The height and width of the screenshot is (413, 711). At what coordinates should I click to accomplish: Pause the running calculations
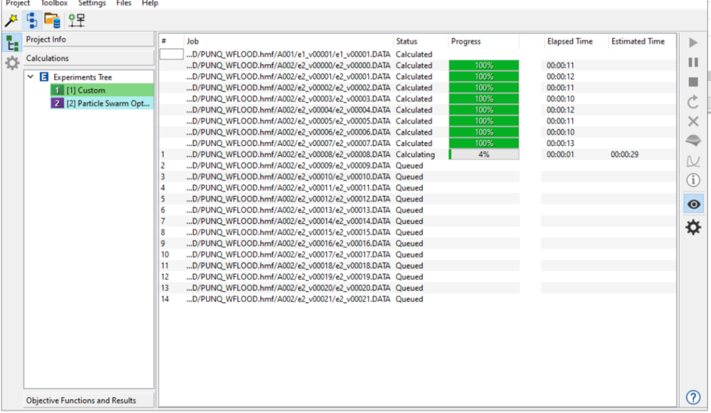693,62
